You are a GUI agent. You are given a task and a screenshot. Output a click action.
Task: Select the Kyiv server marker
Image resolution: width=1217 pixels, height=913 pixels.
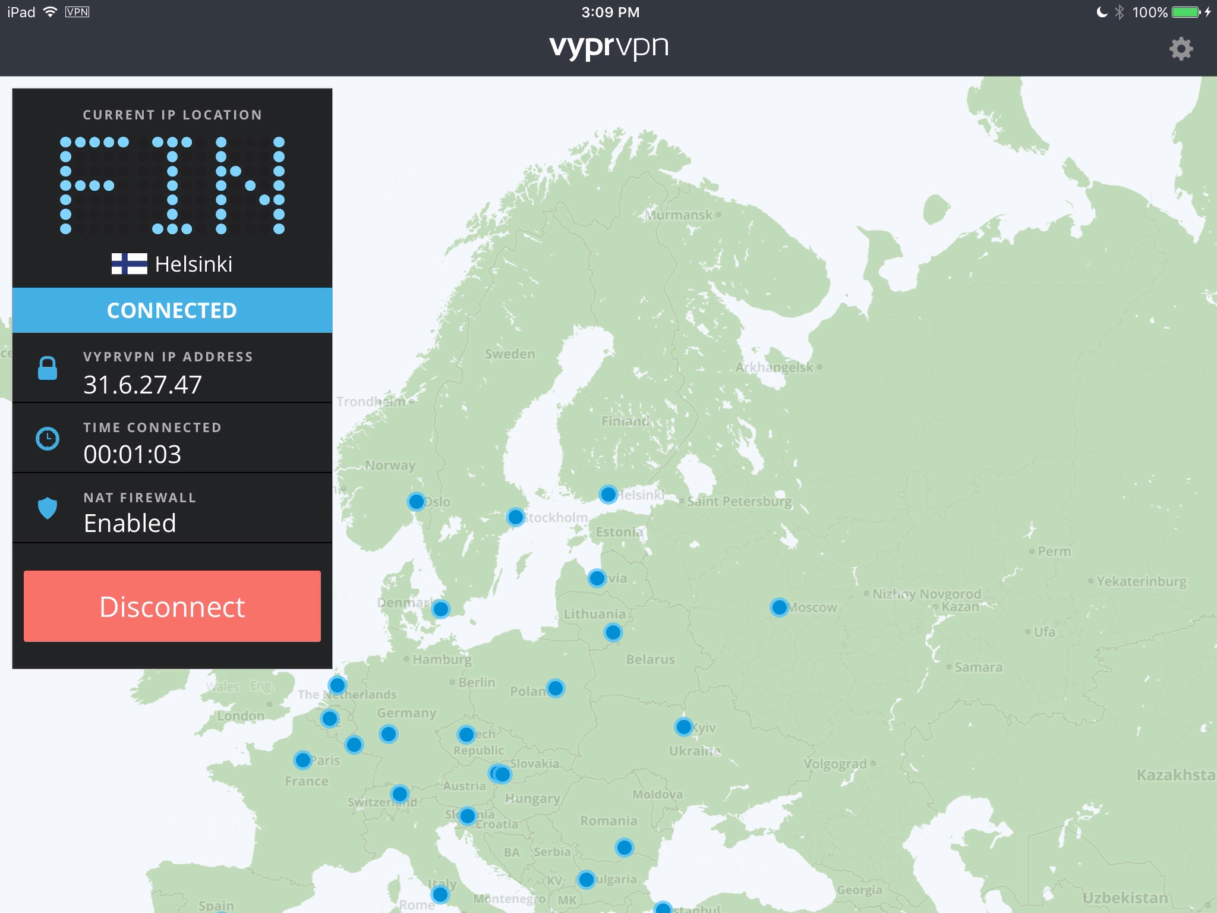[683, 726]
